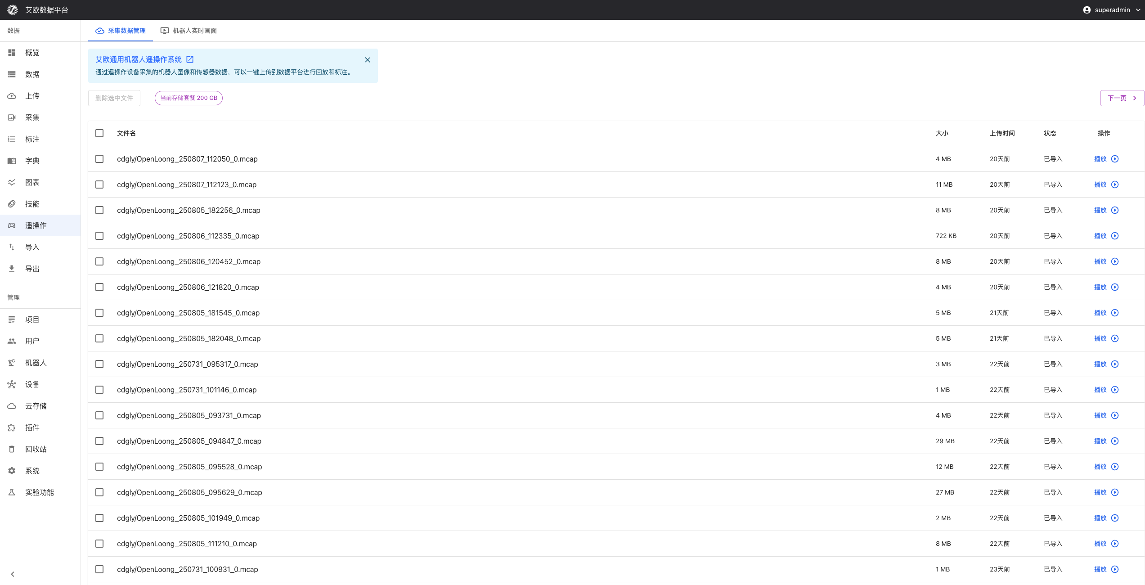The image size is (1145, 585).
Task: Click the 状态 column header
Action: tap(1050, 133)
